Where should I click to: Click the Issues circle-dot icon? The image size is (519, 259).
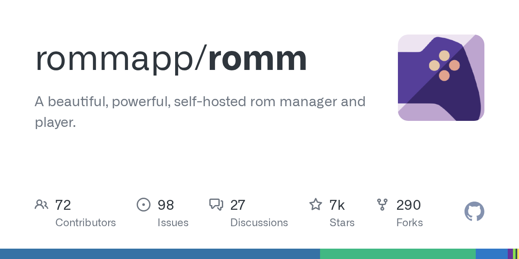[144, 205]
